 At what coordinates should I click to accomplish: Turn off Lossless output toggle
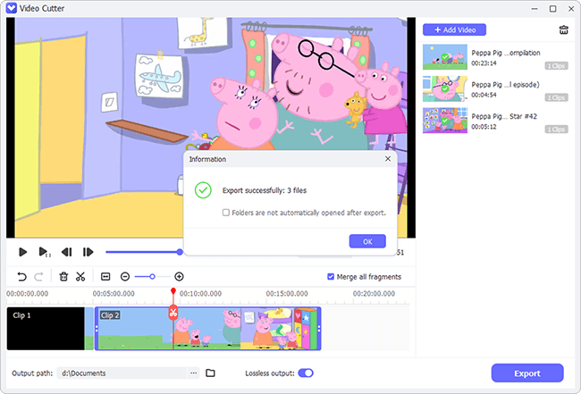click(306, 373)
